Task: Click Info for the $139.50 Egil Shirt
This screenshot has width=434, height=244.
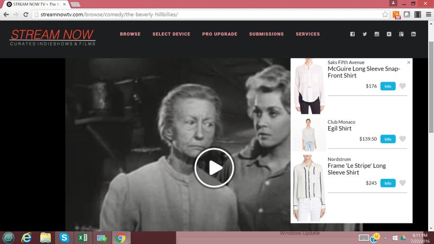Action: 388,139
